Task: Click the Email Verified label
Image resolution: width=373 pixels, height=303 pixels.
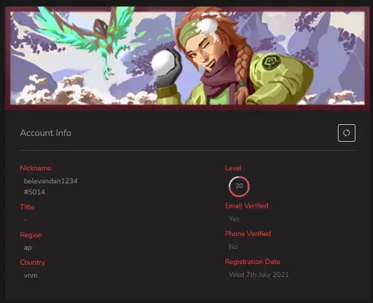Action: coord(247,205)
